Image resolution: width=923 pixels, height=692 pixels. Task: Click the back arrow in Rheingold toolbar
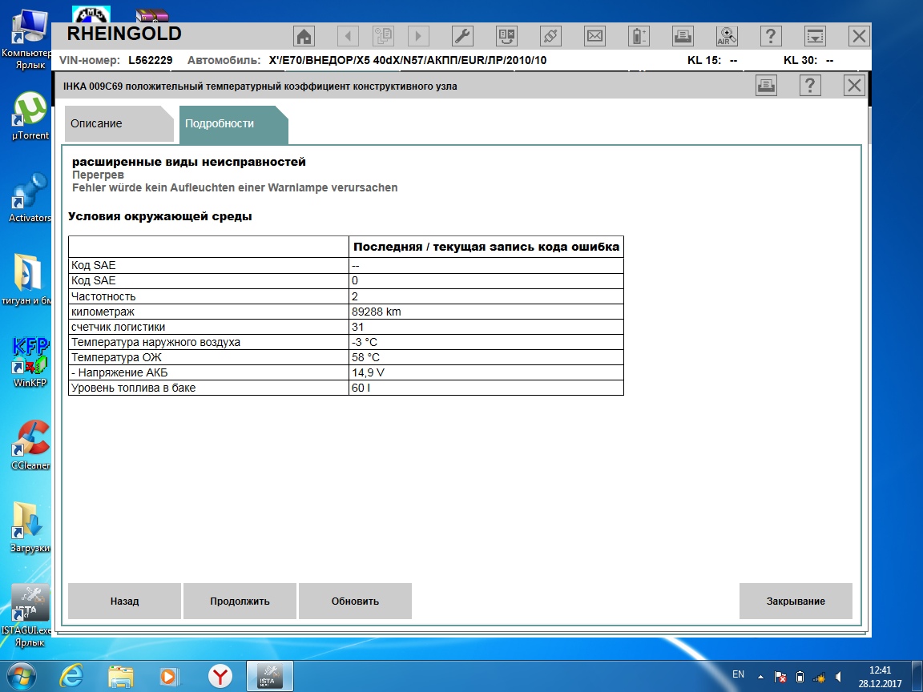[x=348, y=37]
